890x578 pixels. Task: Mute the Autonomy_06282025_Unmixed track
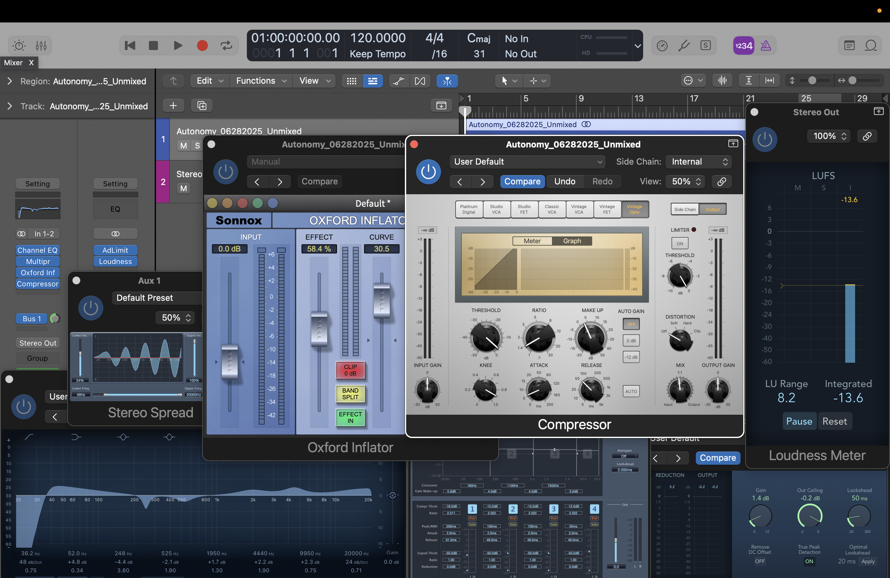183,146
